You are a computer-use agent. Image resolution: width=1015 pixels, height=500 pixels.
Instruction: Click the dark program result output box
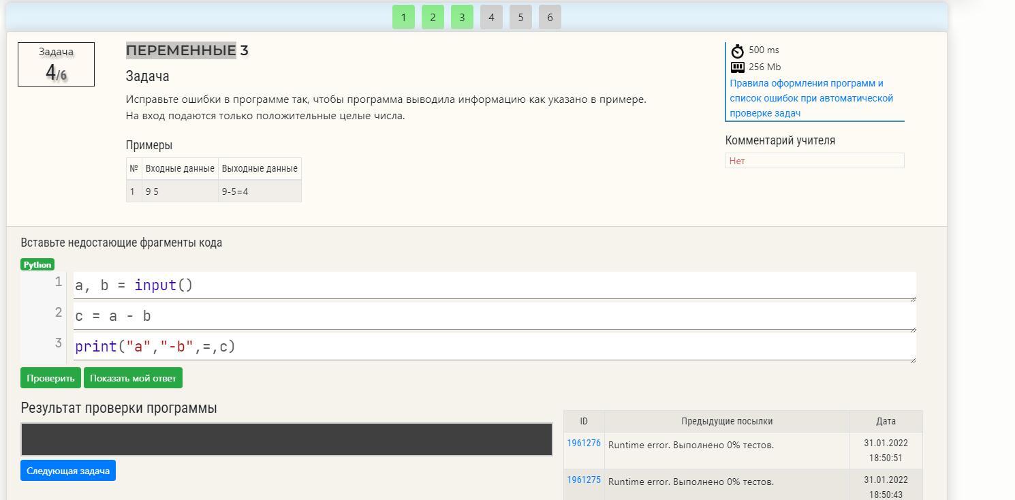[286, 439]
